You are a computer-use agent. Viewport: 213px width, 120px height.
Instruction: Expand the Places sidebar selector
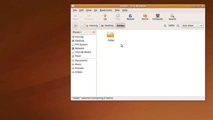click(77, 32)
